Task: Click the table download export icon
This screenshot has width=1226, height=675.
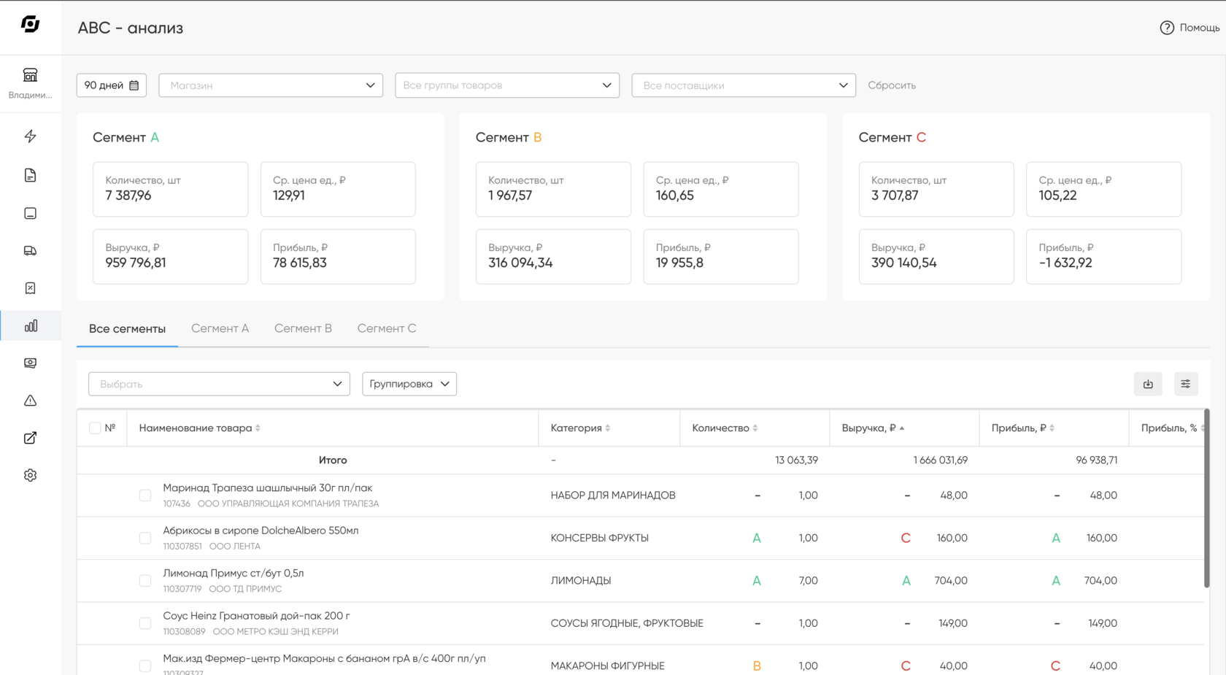Action: 1148,384
